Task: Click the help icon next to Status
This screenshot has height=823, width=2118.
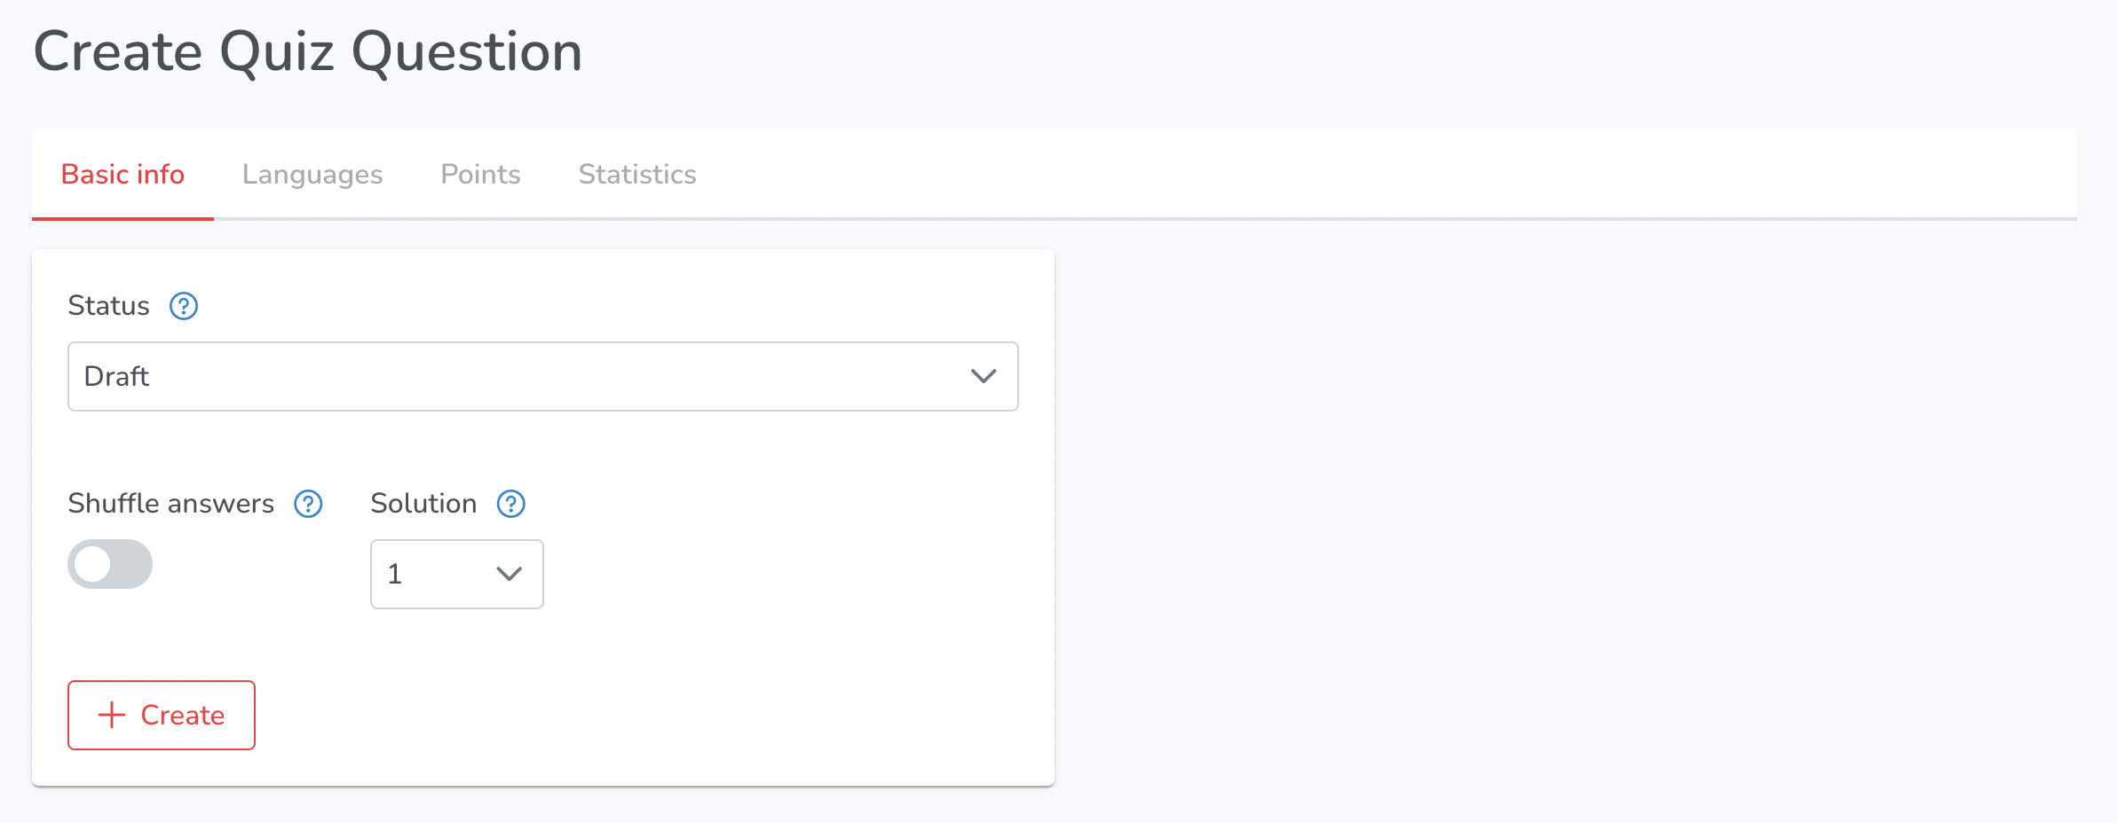Action: 184,306
